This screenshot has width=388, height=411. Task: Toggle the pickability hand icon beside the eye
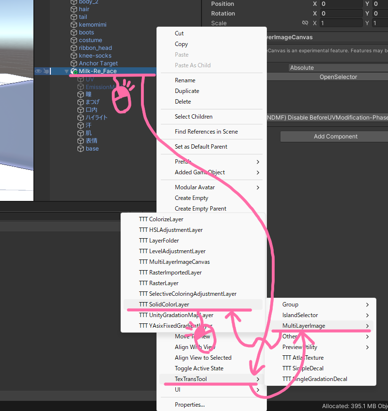pyautogui.click(x=47, y=71)
